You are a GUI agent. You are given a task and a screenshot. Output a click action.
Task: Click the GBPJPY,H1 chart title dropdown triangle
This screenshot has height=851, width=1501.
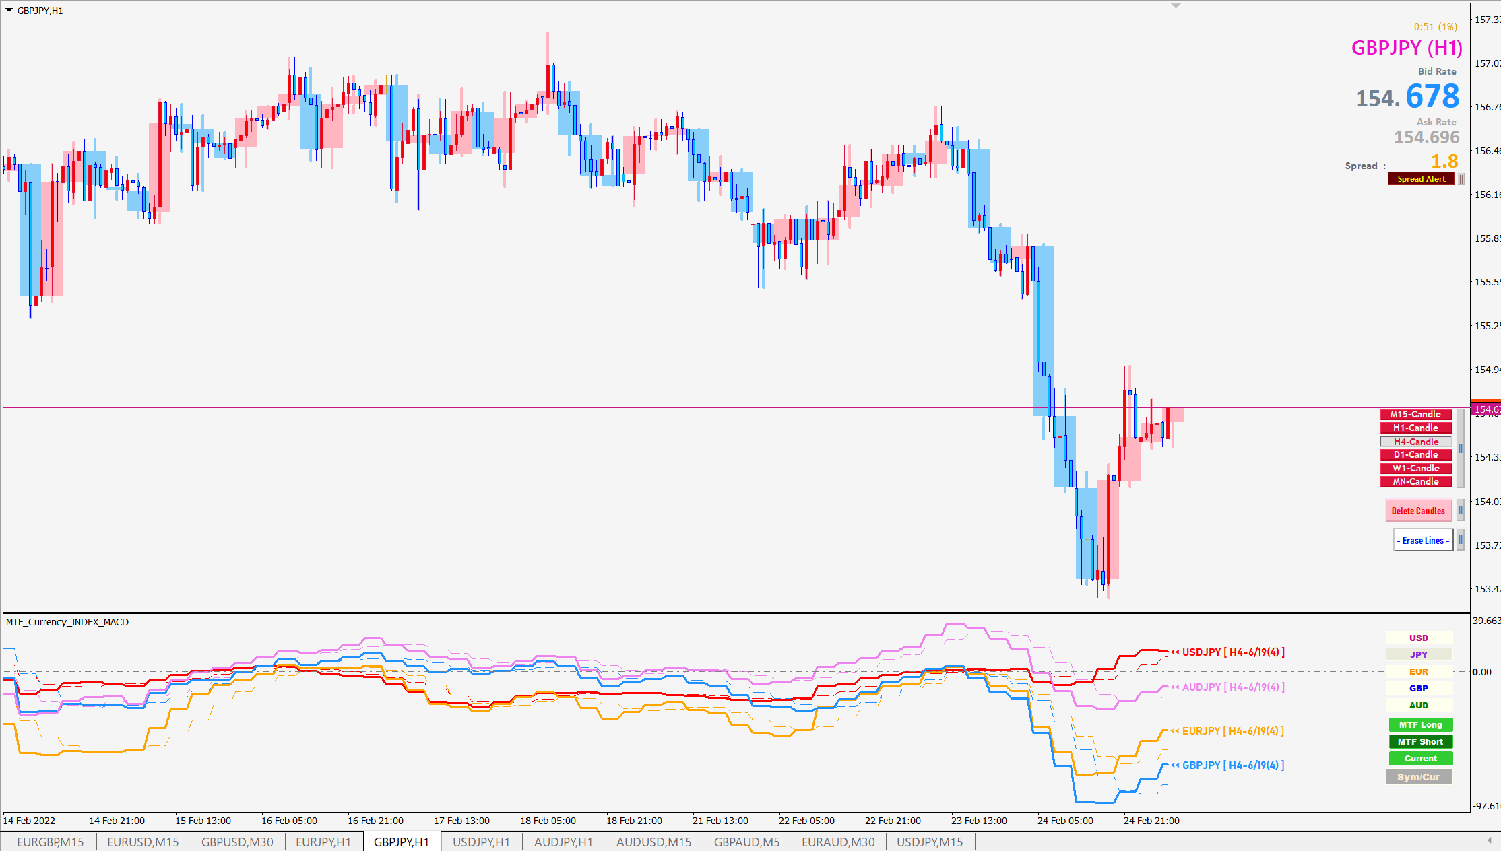pos(9,11)
